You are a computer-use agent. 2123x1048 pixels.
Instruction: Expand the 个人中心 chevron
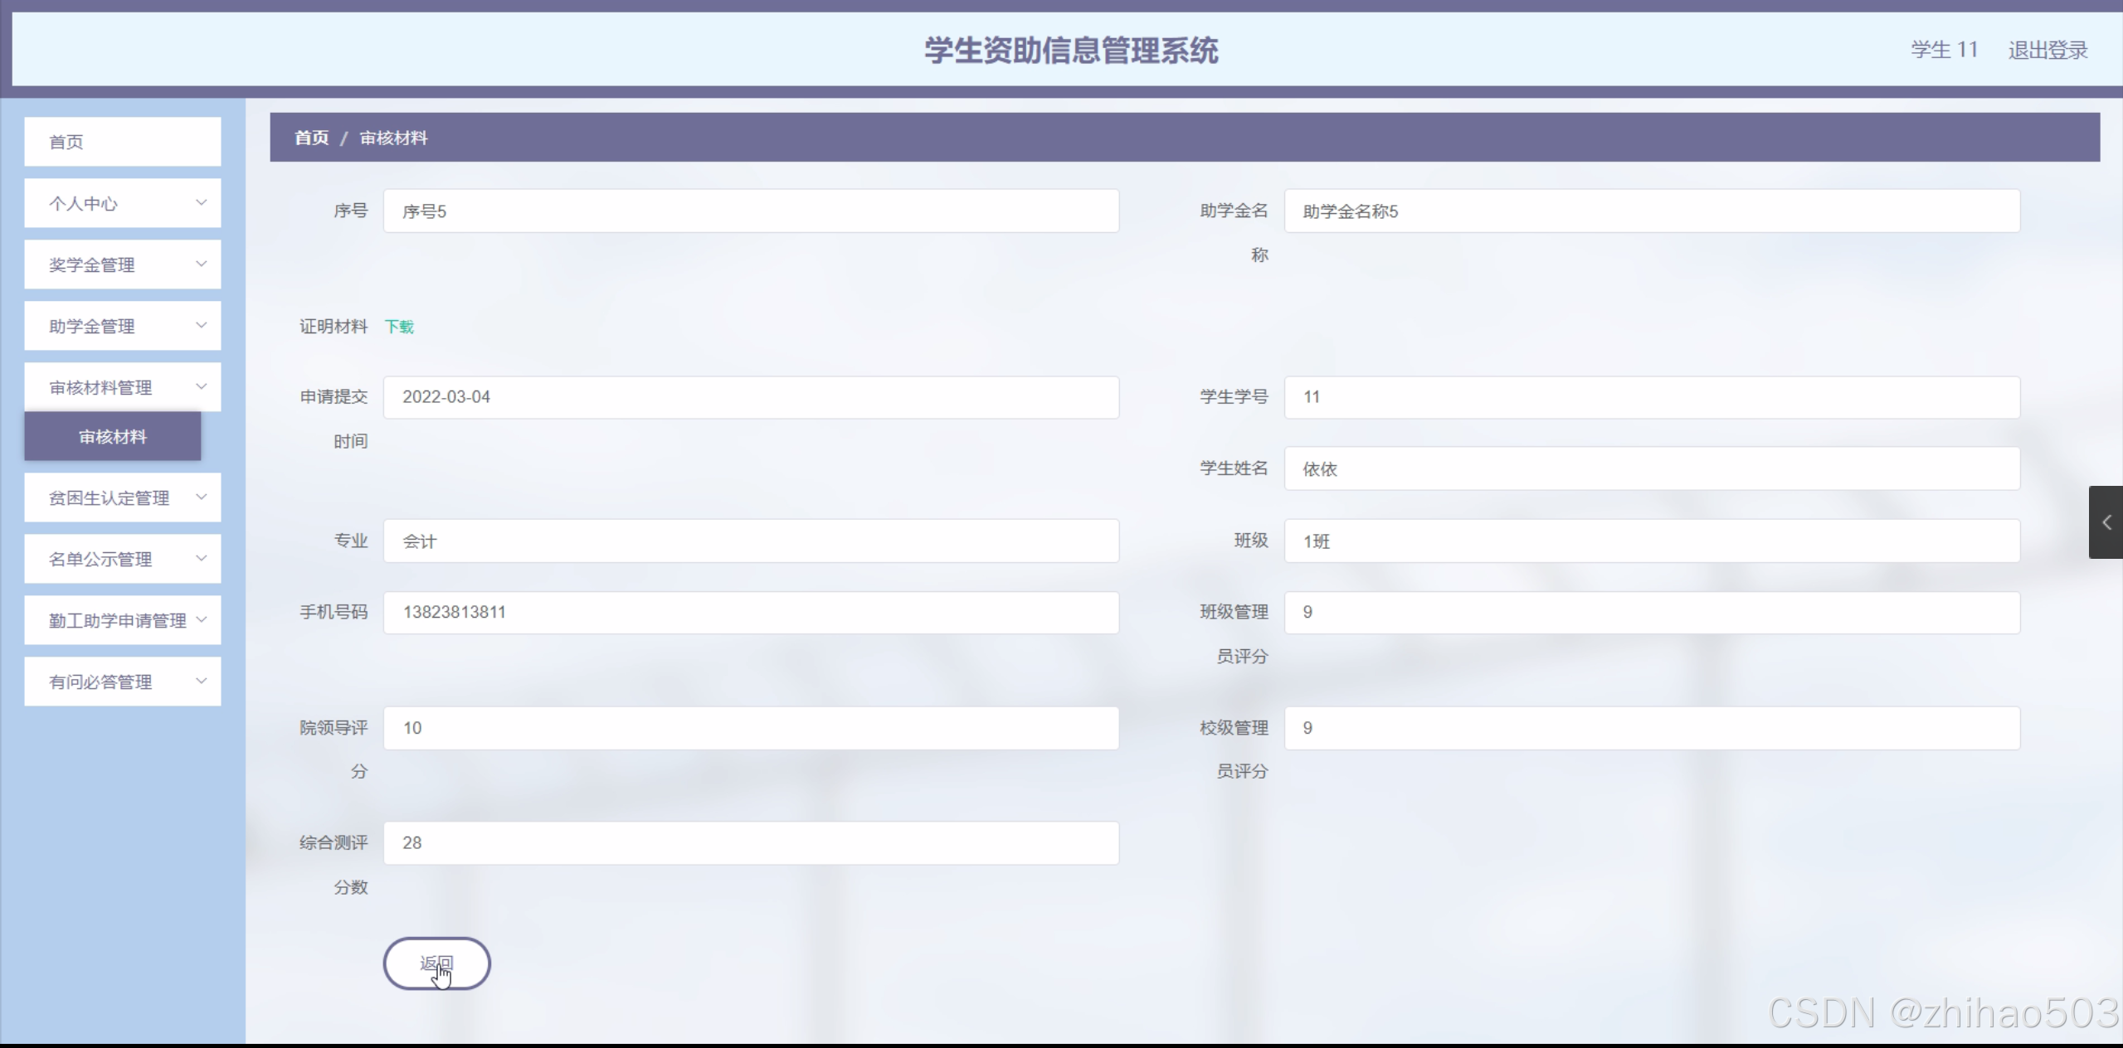coord(201,202)
